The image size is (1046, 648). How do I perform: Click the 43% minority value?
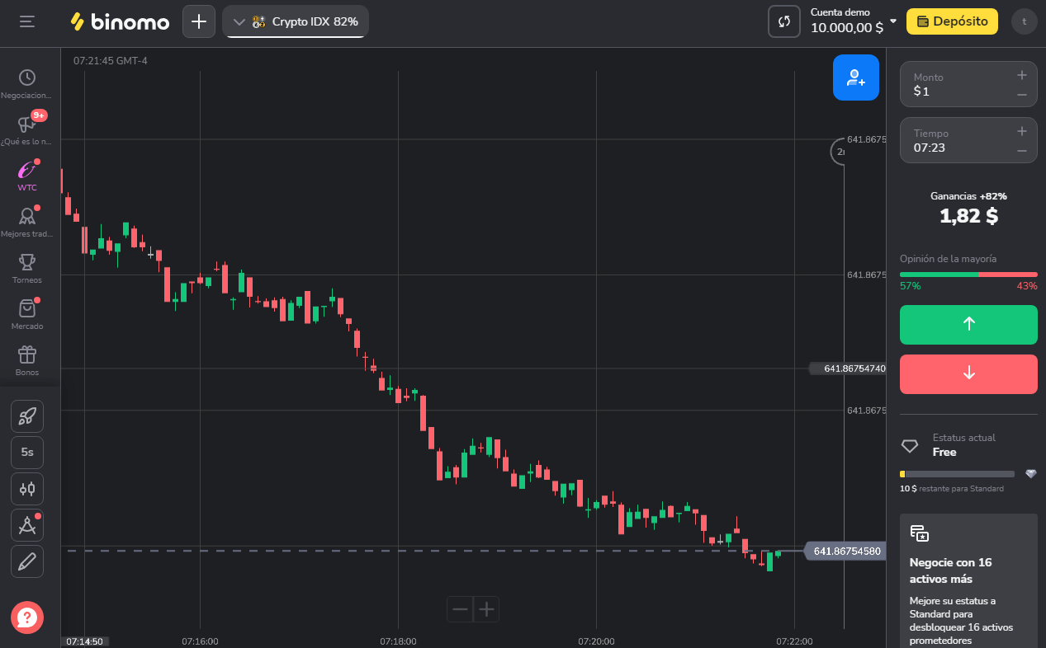pyautogui.click(x=1027, y=286)
